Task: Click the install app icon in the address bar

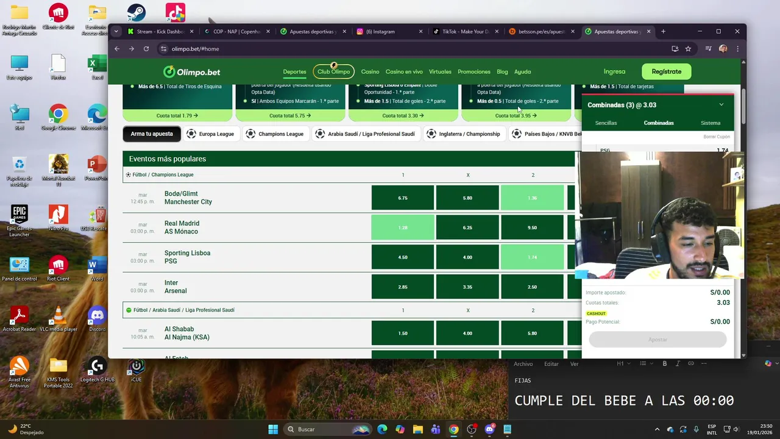Action: pos(675,49)
